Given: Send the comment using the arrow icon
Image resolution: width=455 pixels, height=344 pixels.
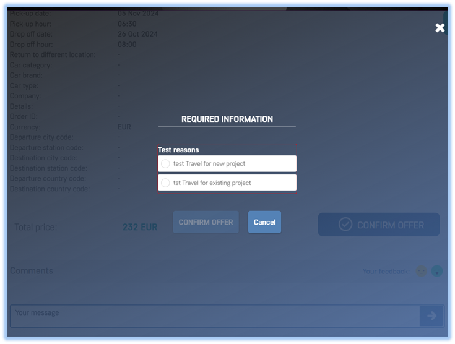Looking at the screenshot, I should click(431, 316).
